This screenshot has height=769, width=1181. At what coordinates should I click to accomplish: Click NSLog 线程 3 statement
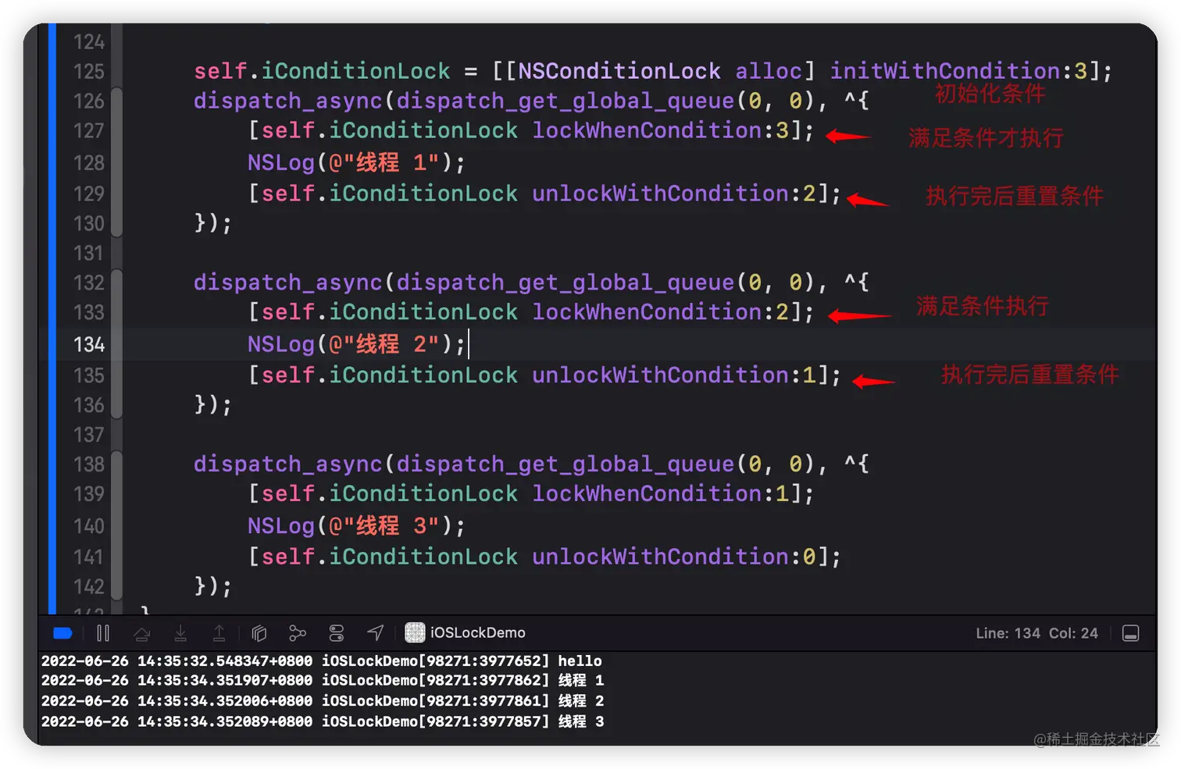(356, 526)
